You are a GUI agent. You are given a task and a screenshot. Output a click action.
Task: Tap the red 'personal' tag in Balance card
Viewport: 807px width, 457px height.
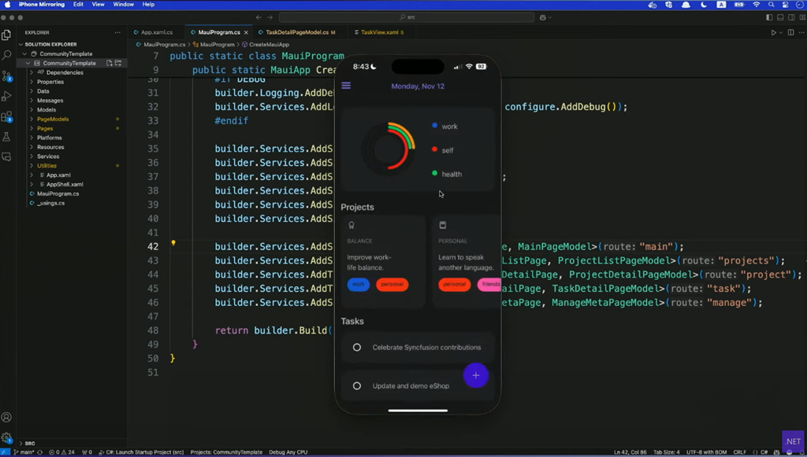(x=392, y=284)
